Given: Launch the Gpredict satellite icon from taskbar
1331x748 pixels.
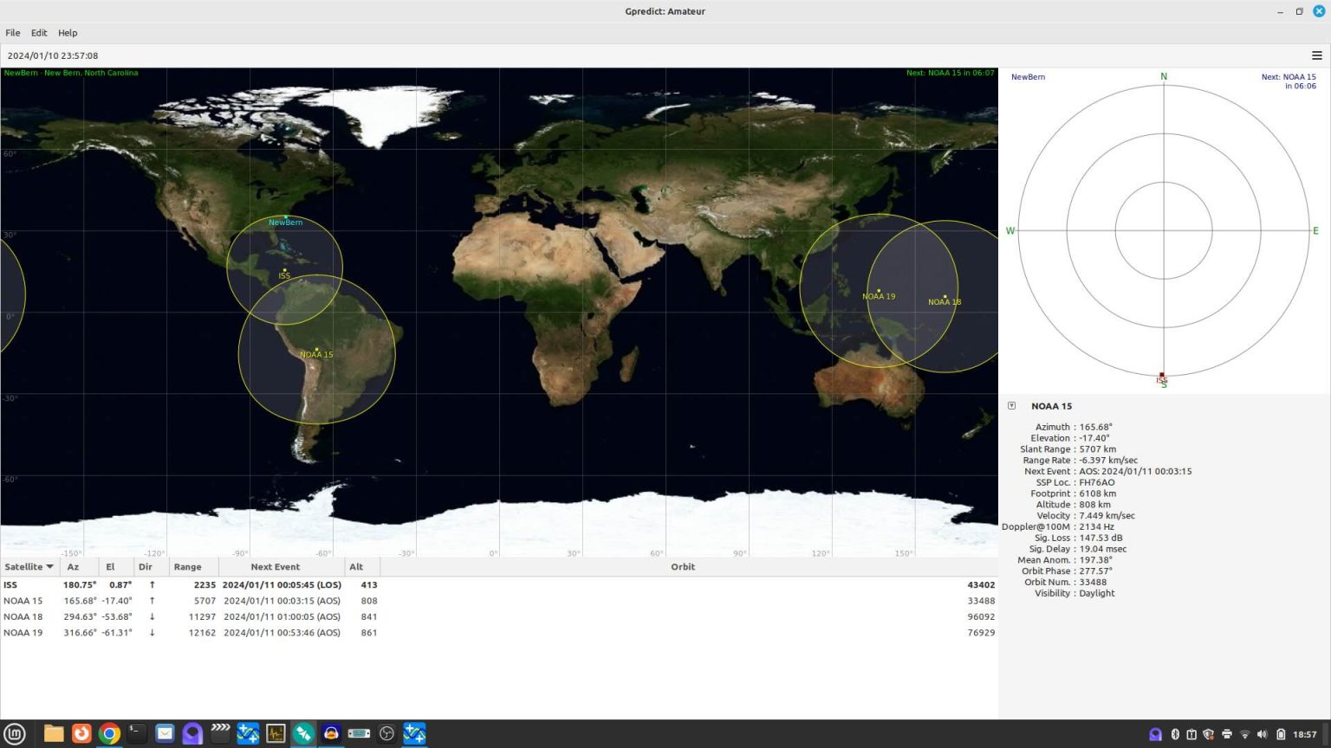Looking at the screenshot, I should (303, 733).
